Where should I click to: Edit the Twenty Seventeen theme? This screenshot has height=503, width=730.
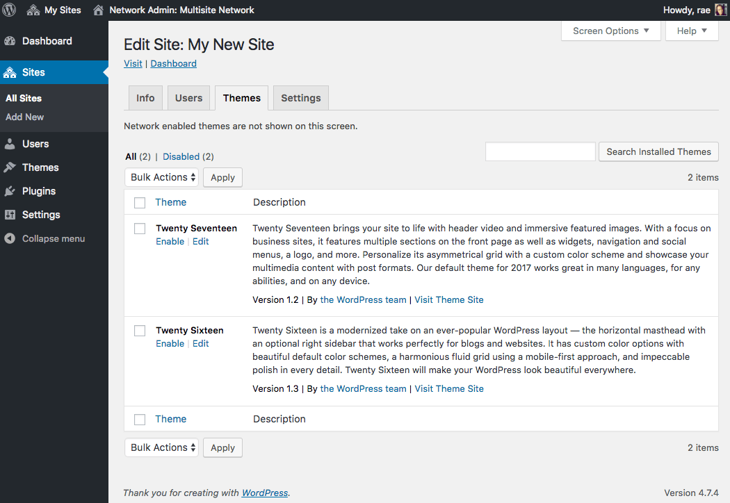coord(201,242)
